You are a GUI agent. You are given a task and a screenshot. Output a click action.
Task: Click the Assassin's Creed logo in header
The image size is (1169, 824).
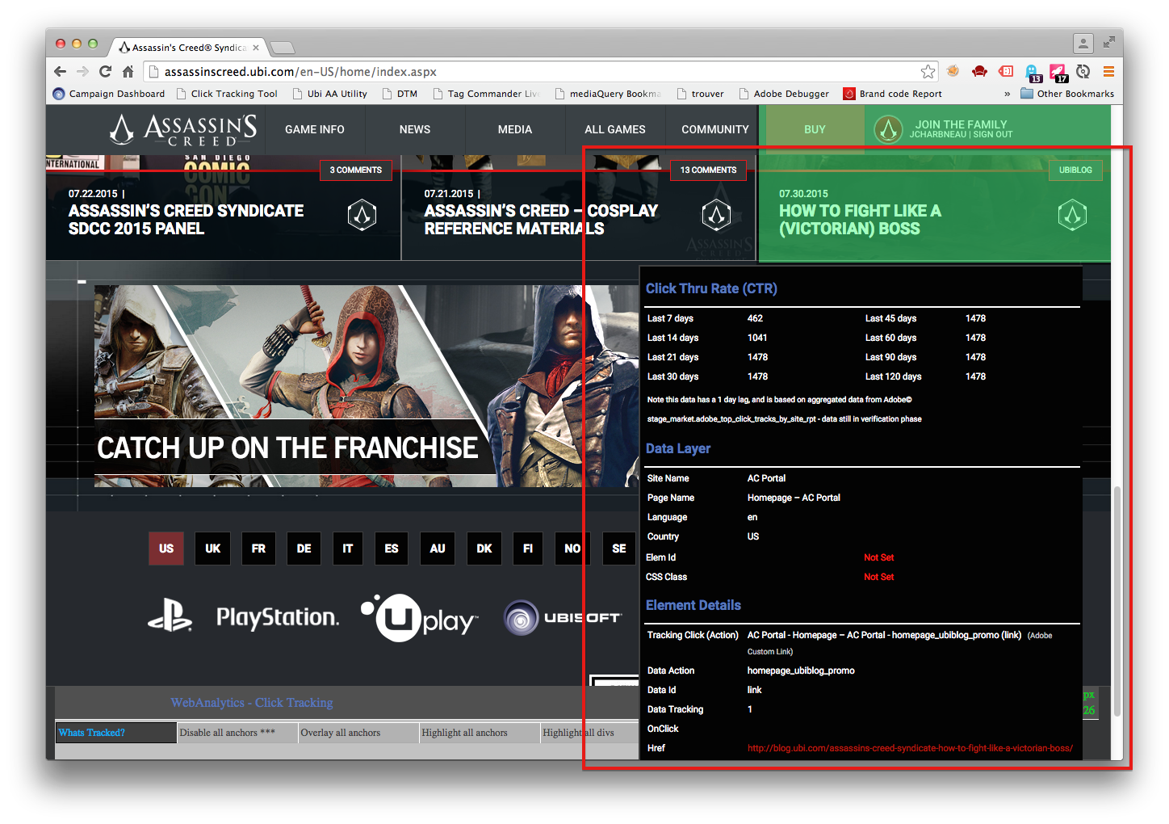point(183,129)
